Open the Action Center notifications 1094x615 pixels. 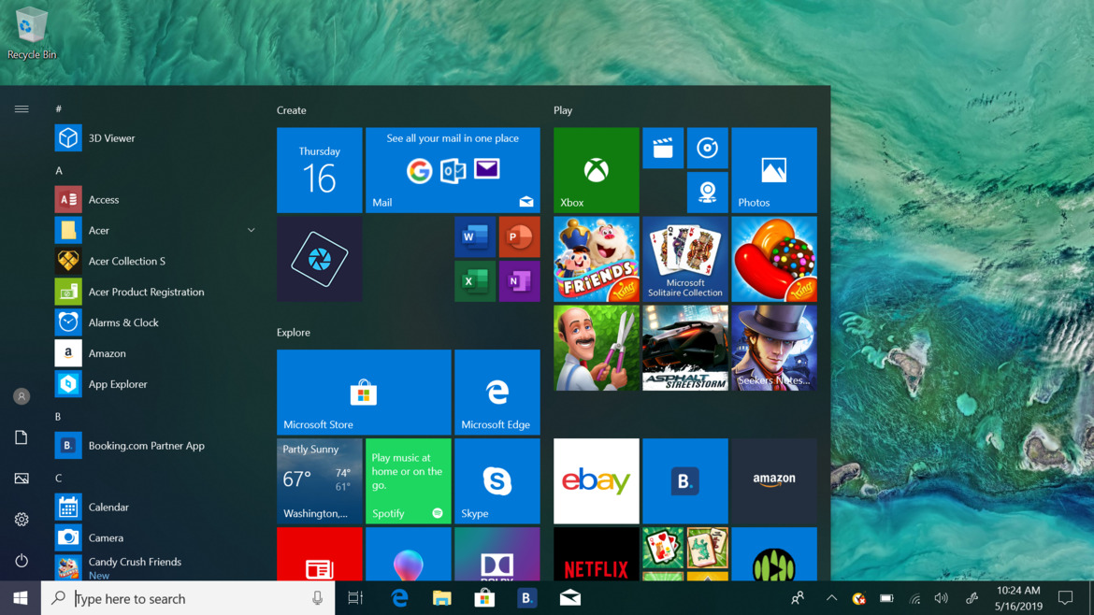point(1065,598)
